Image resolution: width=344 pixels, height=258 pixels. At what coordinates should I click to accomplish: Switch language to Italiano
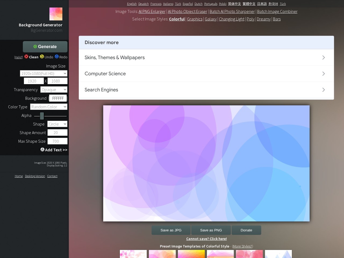pyautogui.click(x=168, y=4)
